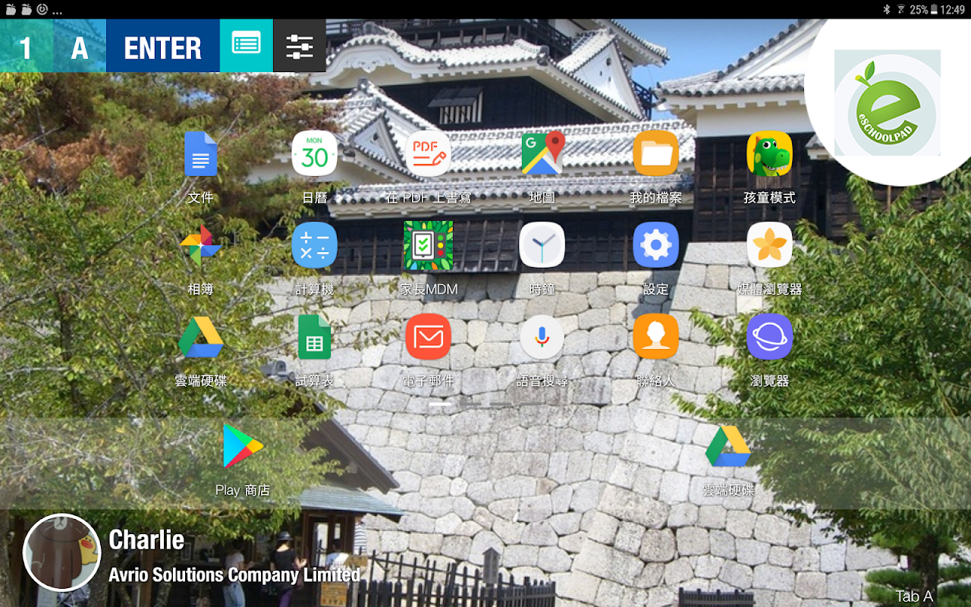Screen dimensions: 971x607
Task: Open the 設定 settings app
Action: coord(655,245)
